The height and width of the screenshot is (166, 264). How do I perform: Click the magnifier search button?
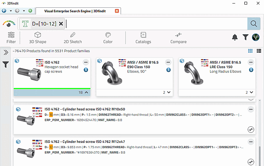pos(254,24)
